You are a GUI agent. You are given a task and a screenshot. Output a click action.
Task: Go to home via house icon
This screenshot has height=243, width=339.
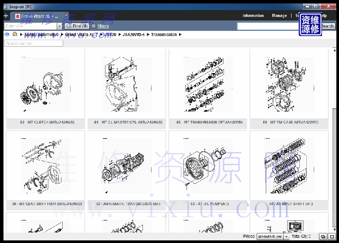coord(15,34)
